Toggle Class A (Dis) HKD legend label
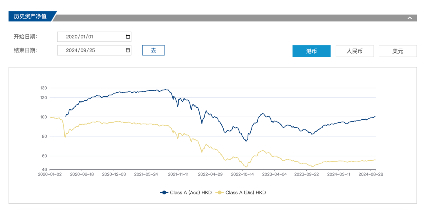This screenshot has height=210, width=423. tap(246, 192)
